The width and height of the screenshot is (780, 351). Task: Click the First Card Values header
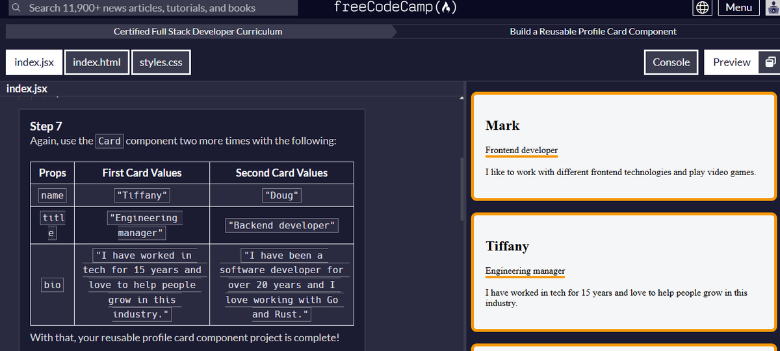(142, 173)
